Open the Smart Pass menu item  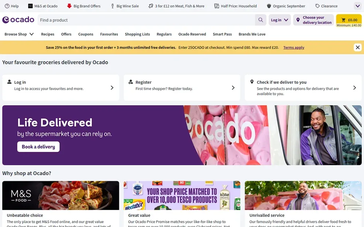click(x=222, y=34)
